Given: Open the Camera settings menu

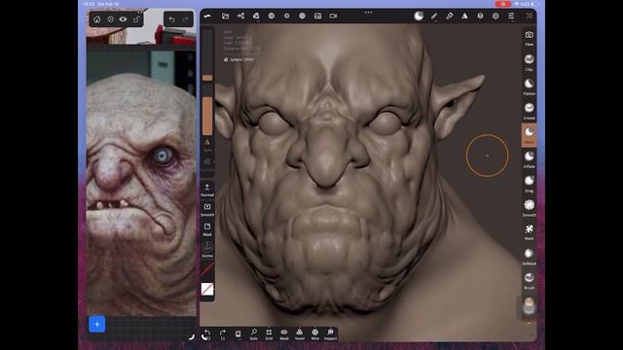Looking at the screenshot, I should click(x=333, y=16).
